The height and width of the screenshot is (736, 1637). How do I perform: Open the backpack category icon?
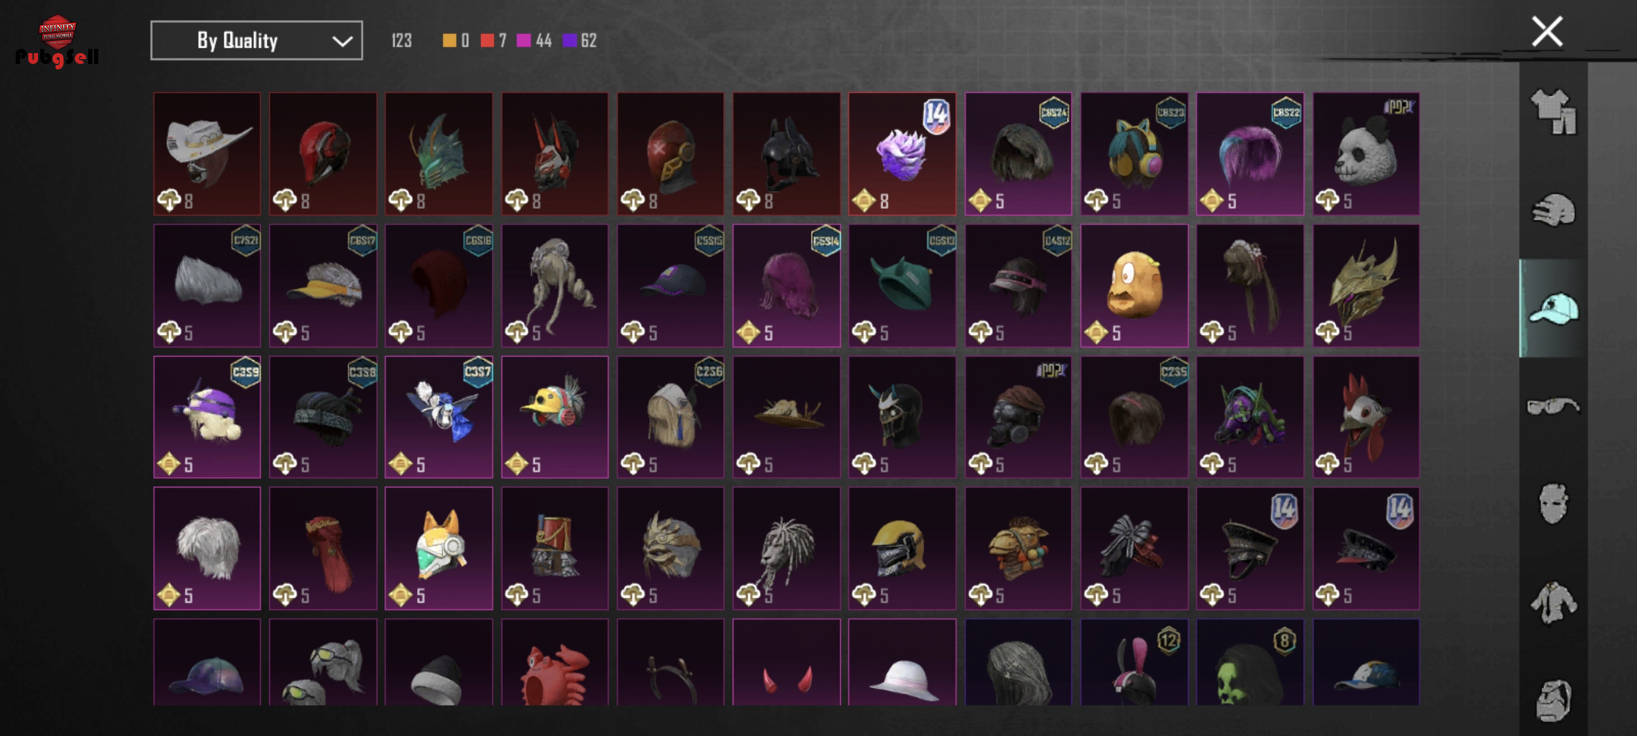1553,700
